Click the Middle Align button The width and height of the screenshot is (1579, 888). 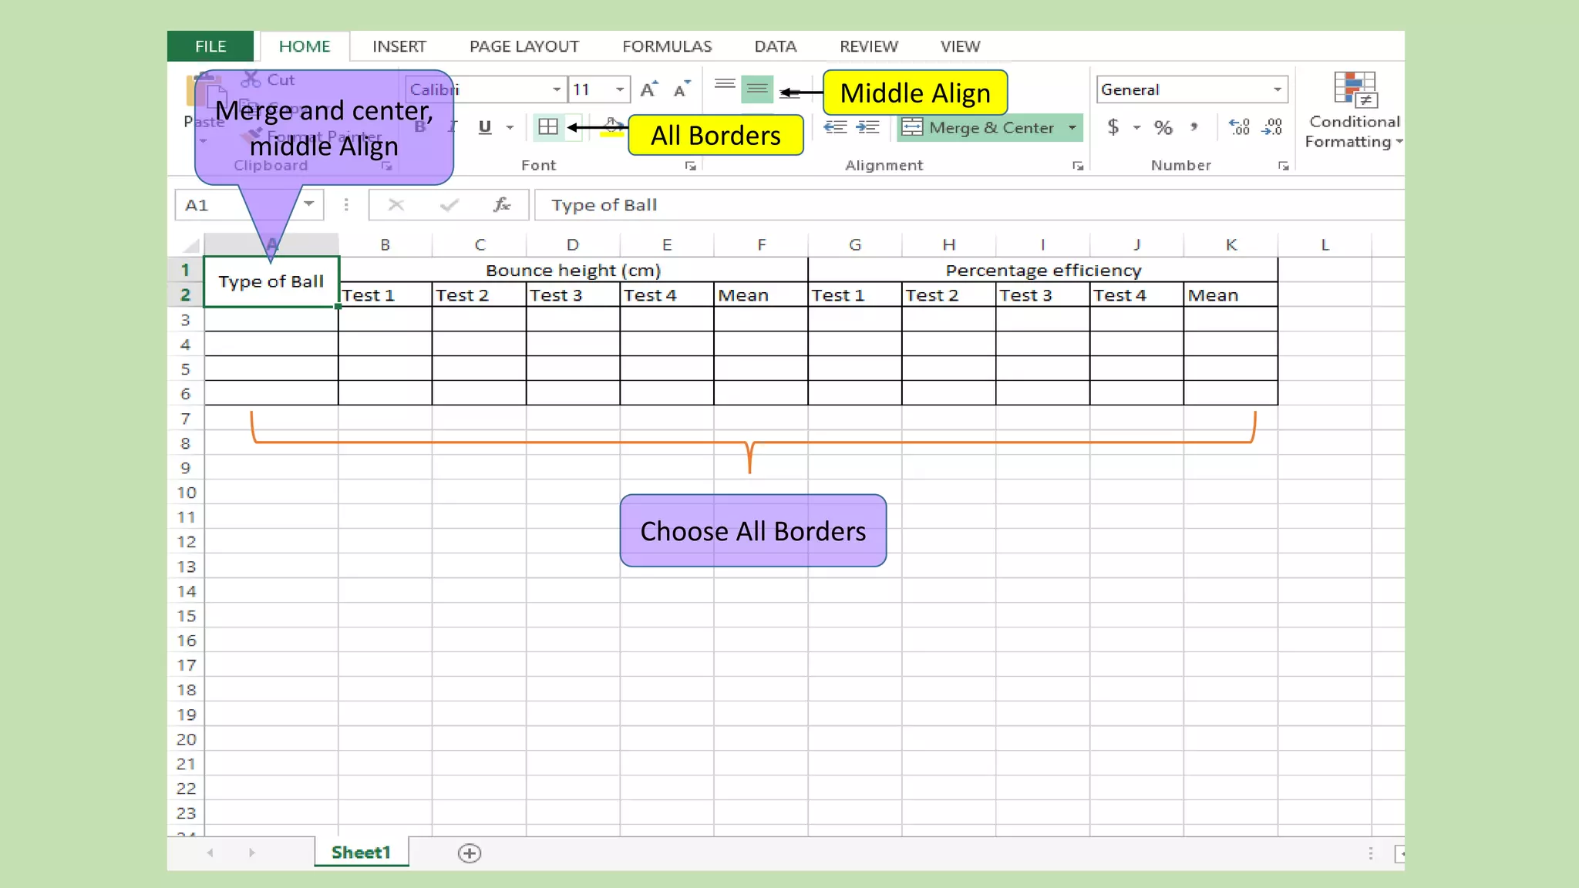757,89
